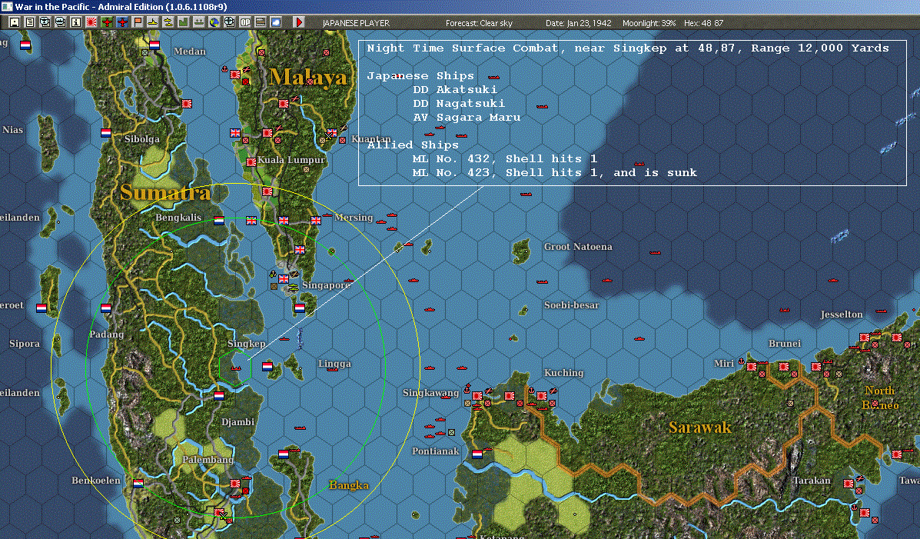
Task: Select the Japanese task force in Singkep hex
Action: click(x=236, y=368)
